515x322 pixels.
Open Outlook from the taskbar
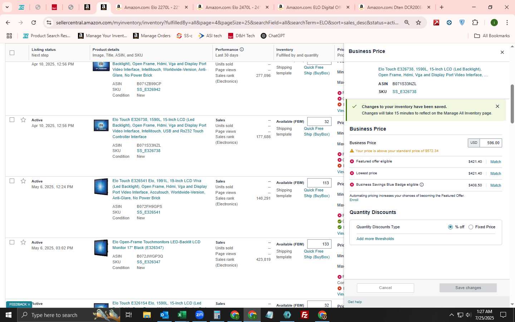pos(164,315)
